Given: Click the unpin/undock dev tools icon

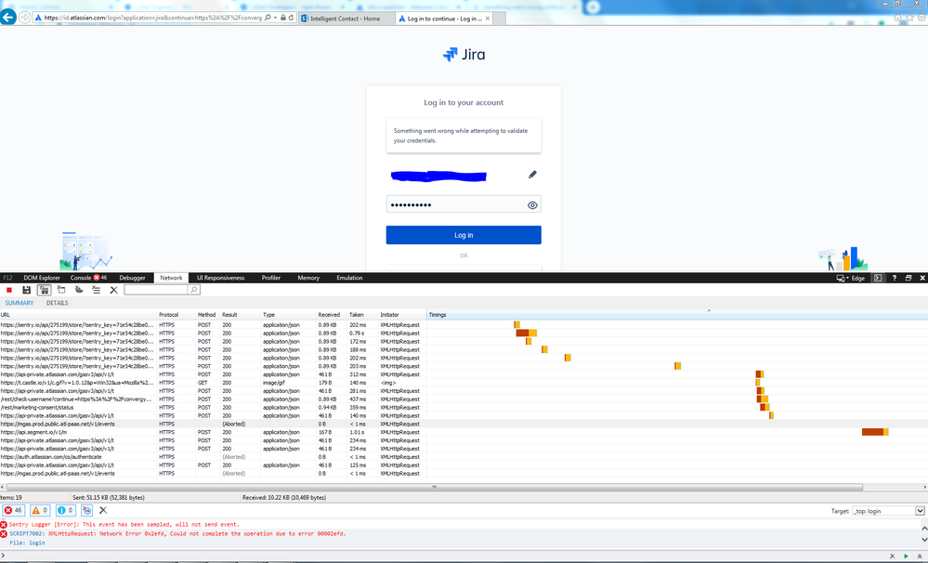Looking at the screenshot, I should pyautogui.click(x=908, y=278).
